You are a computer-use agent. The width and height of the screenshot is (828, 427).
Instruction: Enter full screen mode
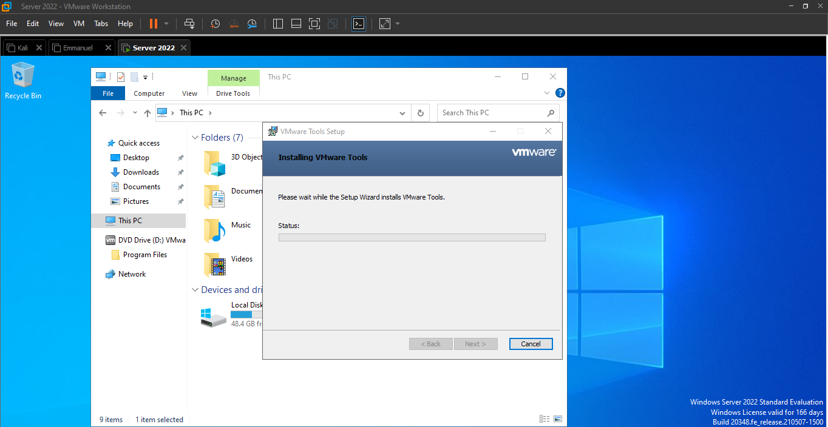tap(314, 24)
